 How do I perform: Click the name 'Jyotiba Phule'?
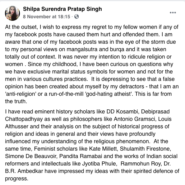point(99,164)
